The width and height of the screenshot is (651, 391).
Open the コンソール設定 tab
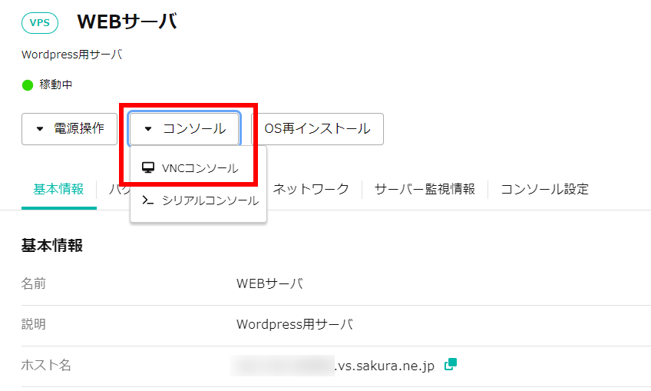click(x=544, y=189)
